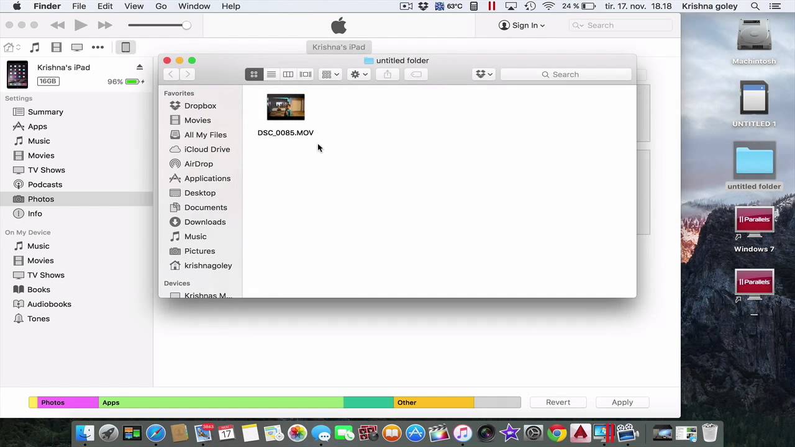
Task: Click the Spotlight magnifier in menu bar
Action: [x=755, y=6]
